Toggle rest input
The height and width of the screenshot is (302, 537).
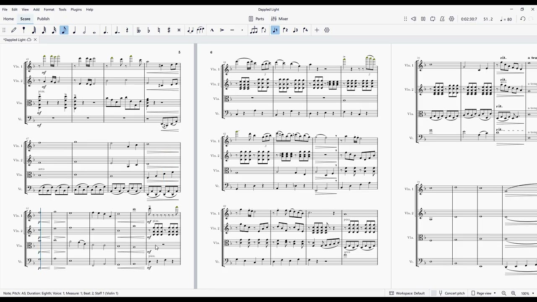[x=127, y=30]
